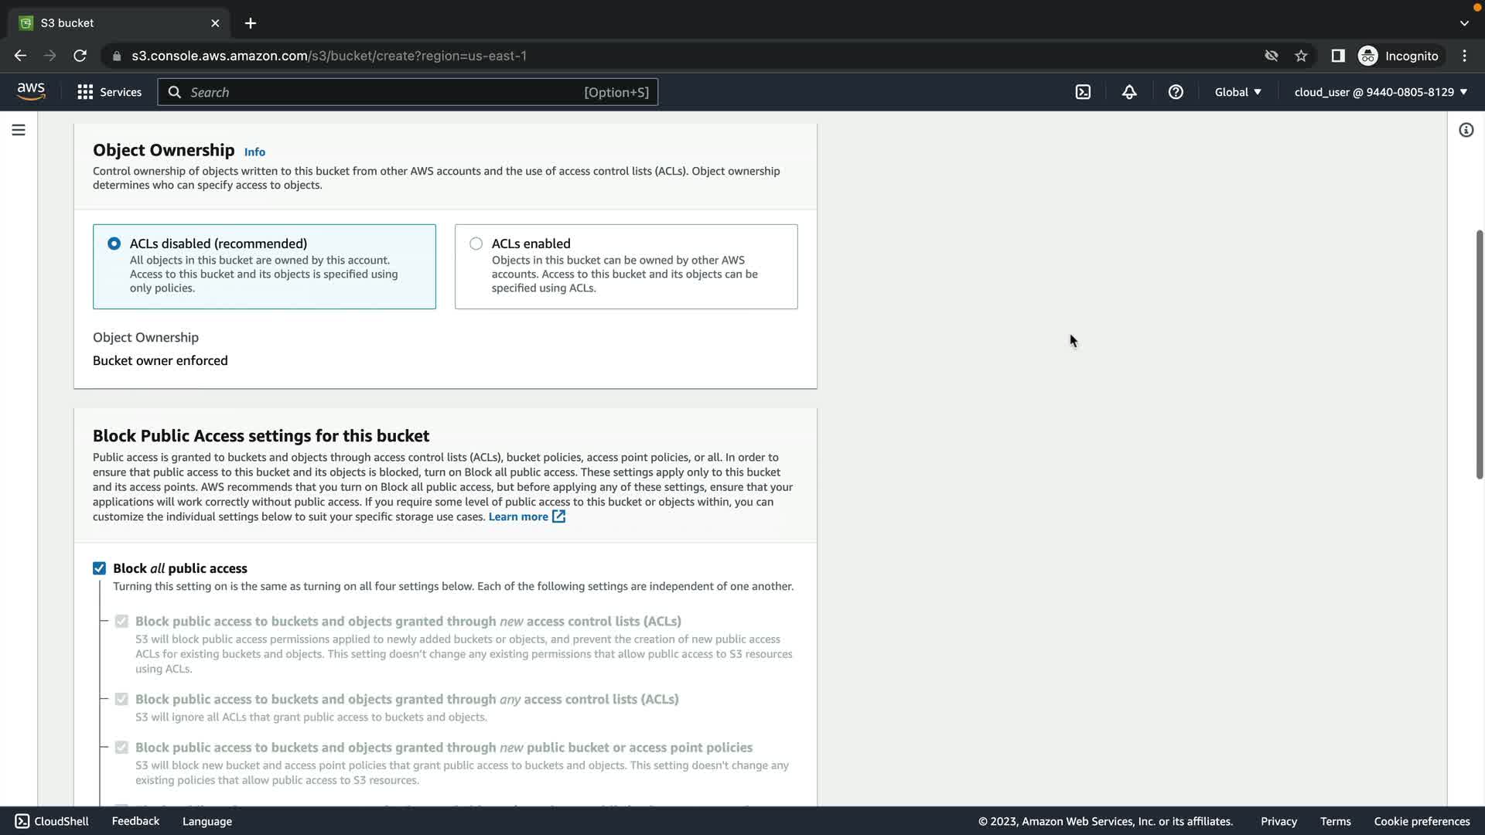
Task: Open the AWS support help icon
Action: 1176,92
